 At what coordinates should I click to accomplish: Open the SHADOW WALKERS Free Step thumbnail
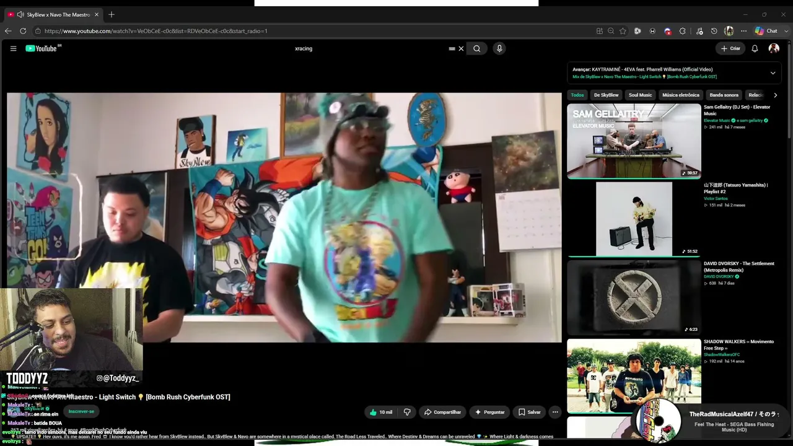(x=634, y=375)
